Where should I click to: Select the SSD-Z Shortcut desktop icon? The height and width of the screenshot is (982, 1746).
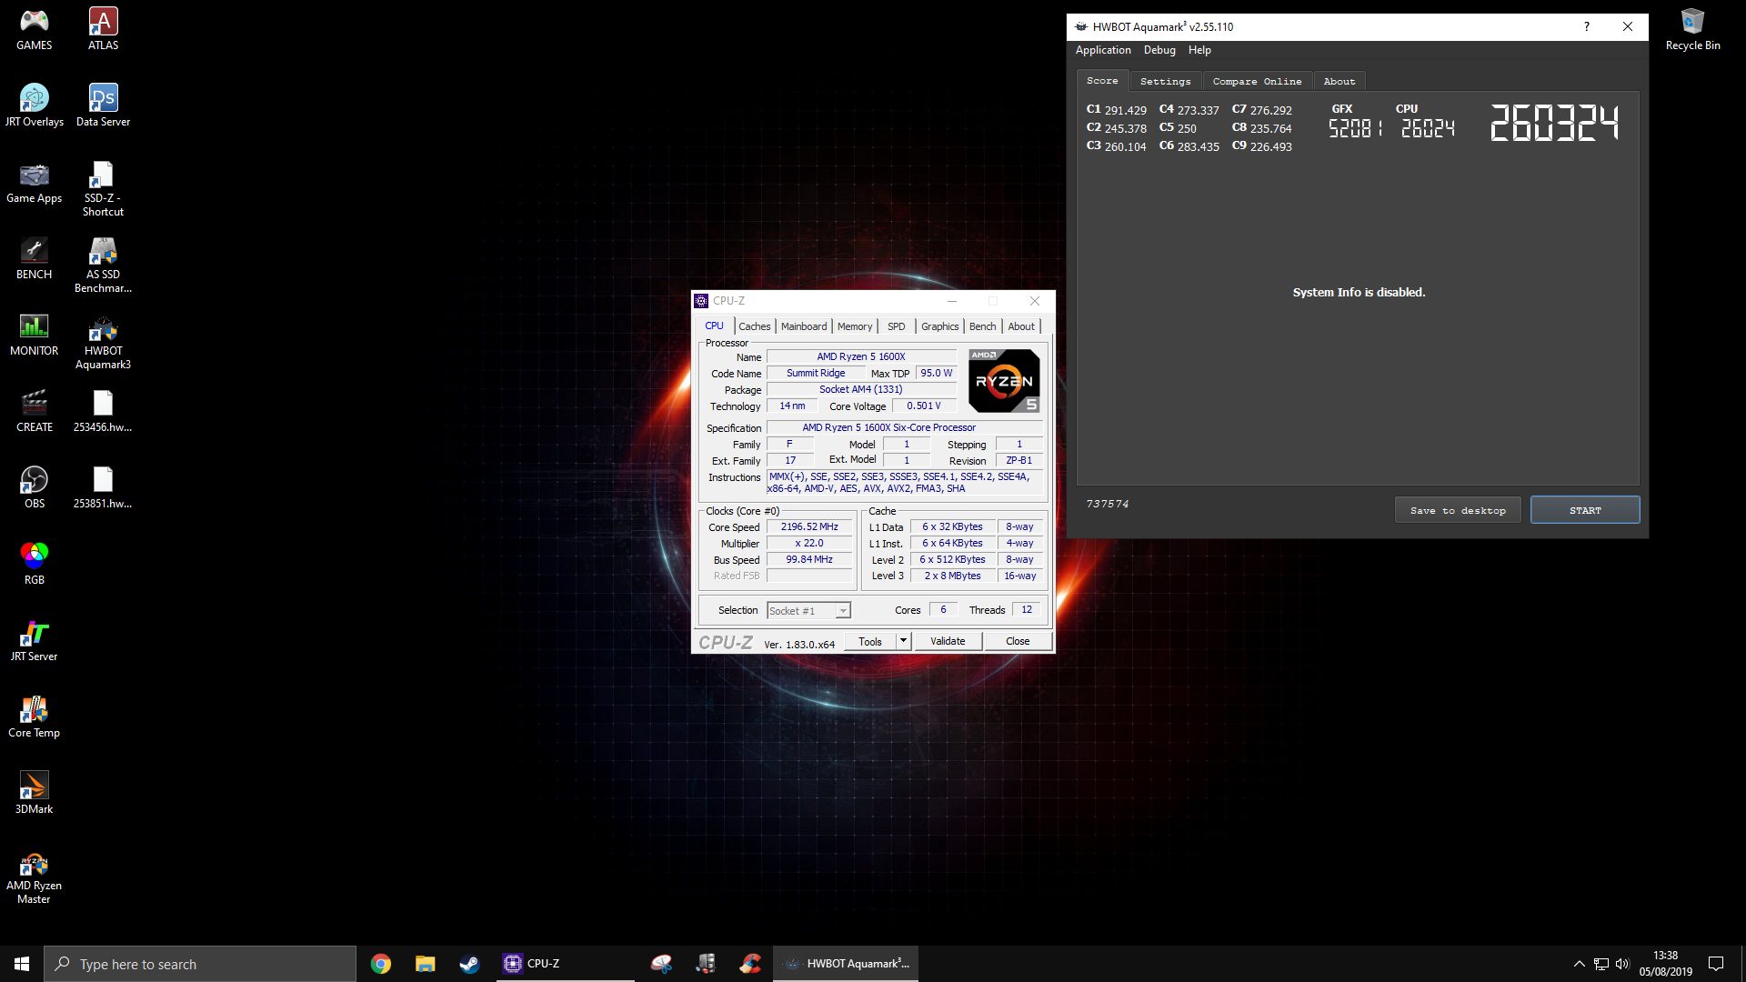coord(103,189)
